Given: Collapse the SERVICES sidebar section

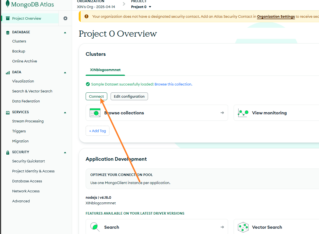Looking at the screenshot, I should point(65,112).
